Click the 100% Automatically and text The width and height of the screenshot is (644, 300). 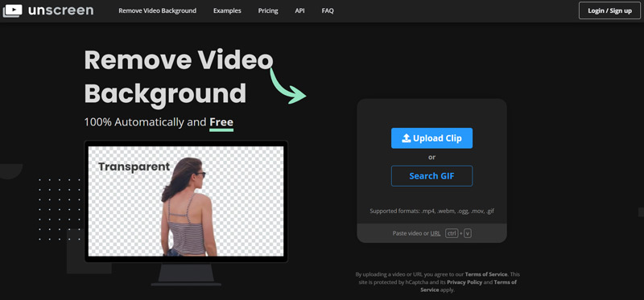145,122
